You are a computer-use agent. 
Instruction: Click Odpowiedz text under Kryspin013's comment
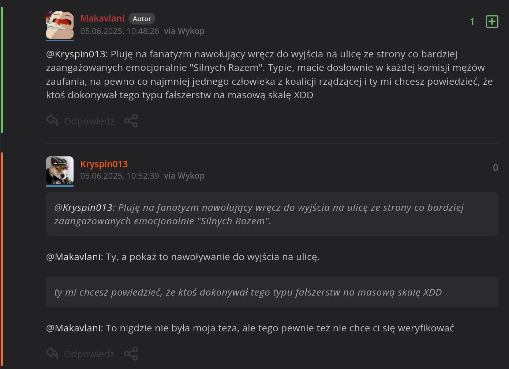pos(89,354)
